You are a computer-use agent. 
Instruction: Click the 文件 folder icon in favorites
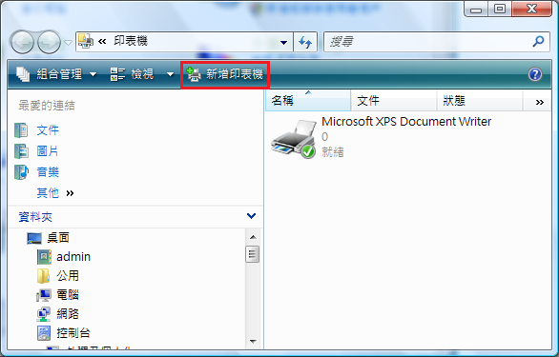click(x=21, y=130)
